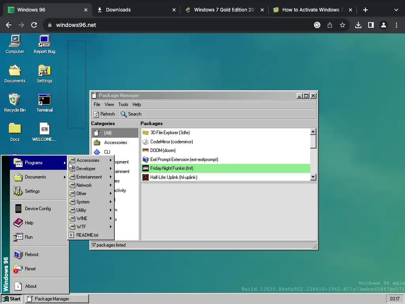This screenshot has width=405, height=304.
Task: Expand the WINE programs submenu
Action: pyautogui.click(x=91, y=218)
